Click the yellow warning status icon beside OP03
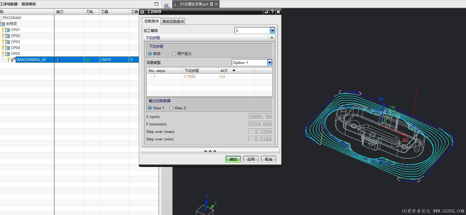Screen dimensions: 466x215 point(3,42)
